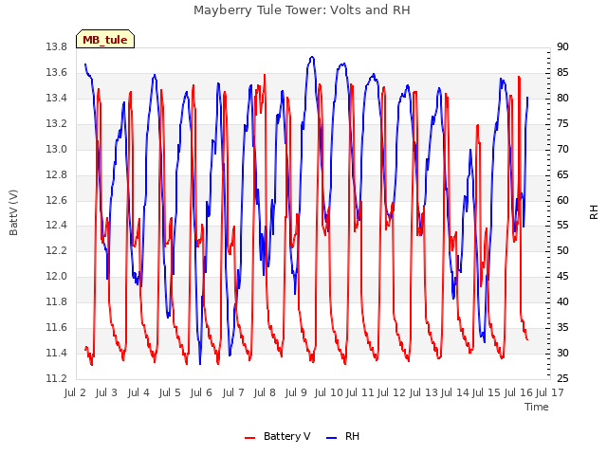Screen dimensions: 607x455
Task: Click the 'RH' legend label text
Action: coord(352,436)
